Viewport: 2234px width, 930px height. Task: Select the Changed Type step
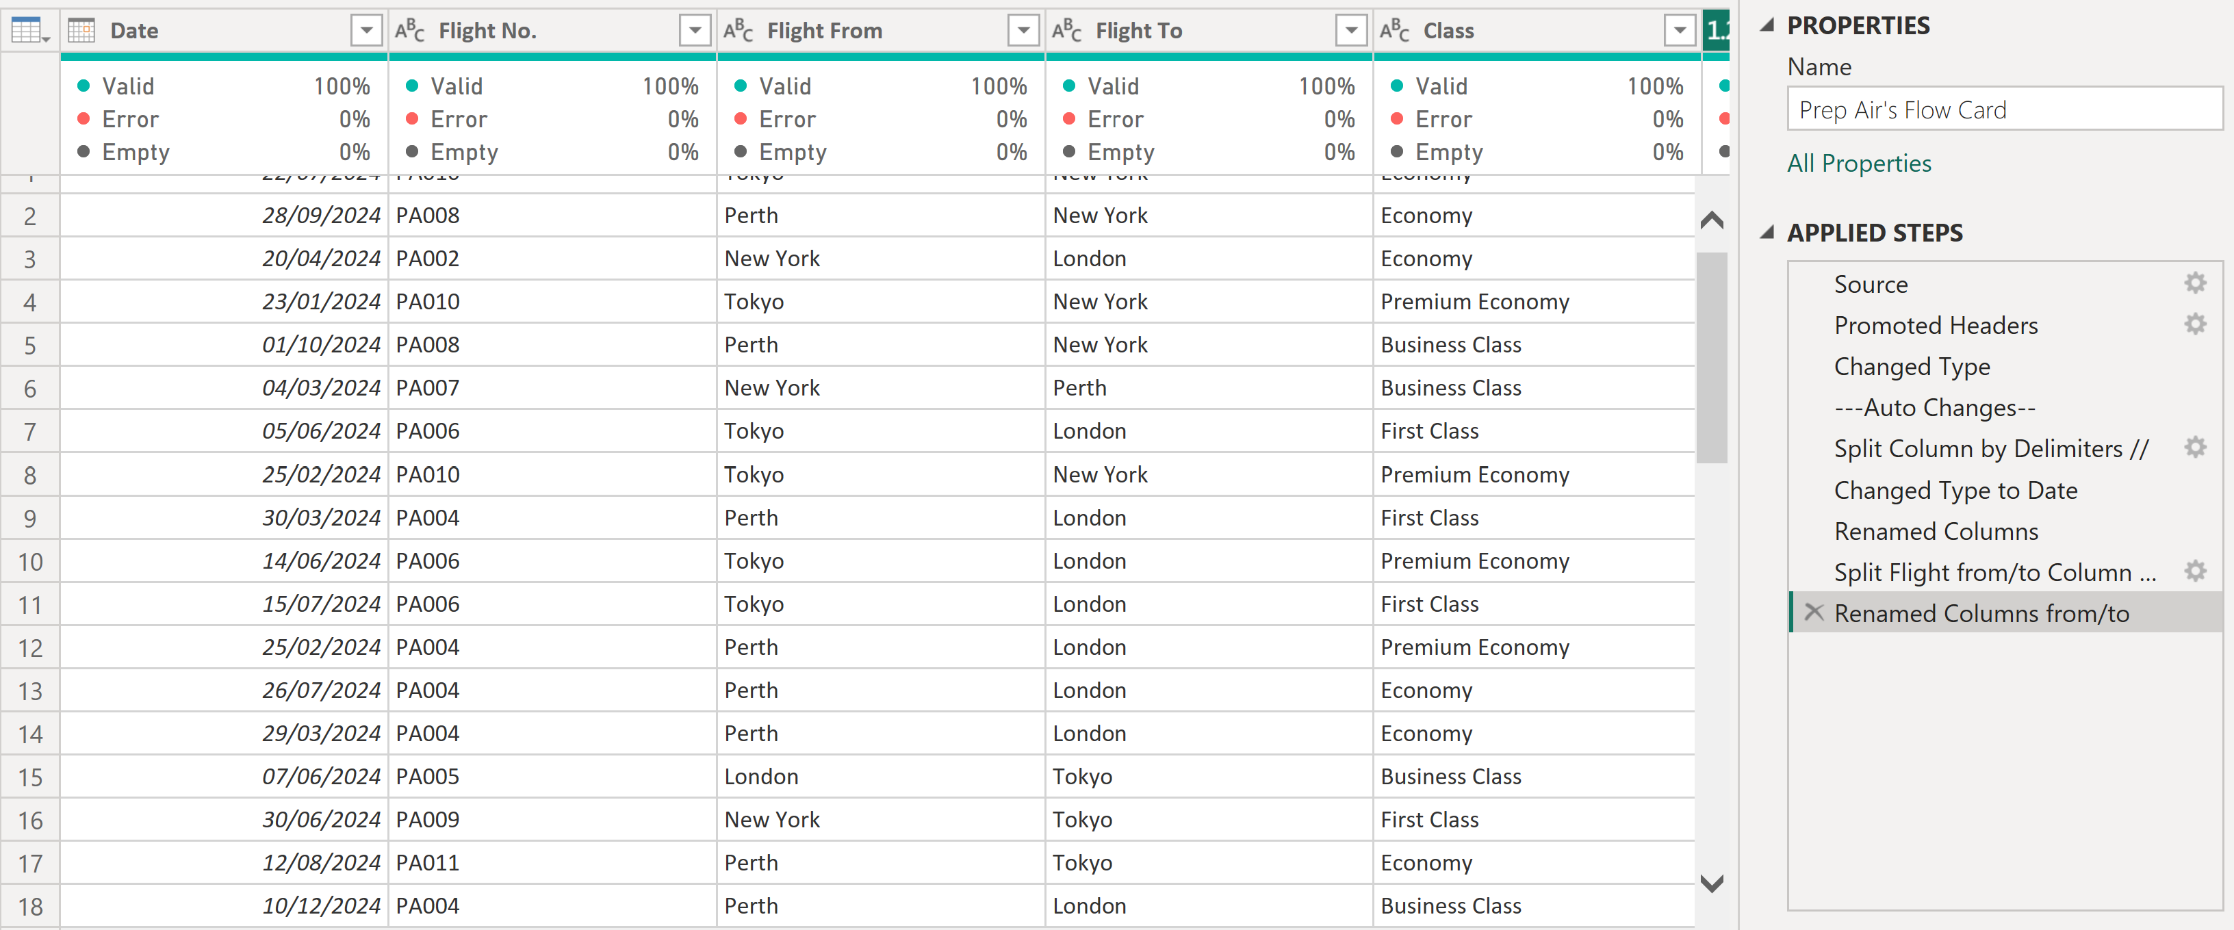pos(1912,367)
